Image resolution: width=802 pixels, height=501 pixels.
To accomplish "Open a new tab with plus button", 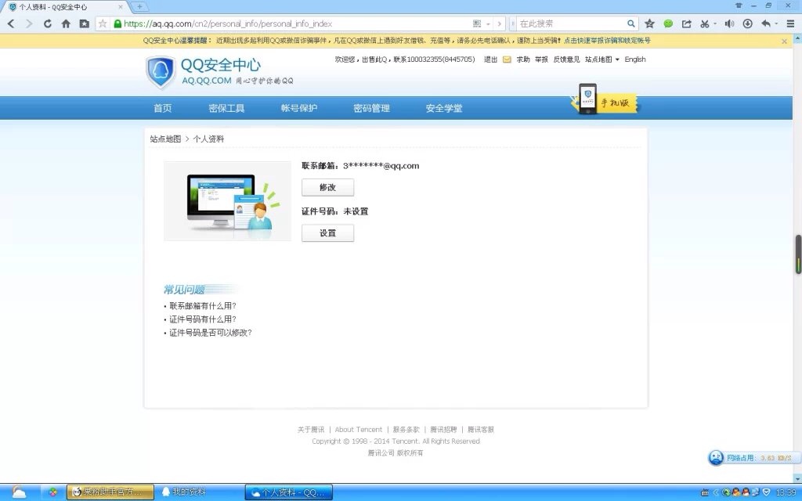I will [x=139, y=6].
